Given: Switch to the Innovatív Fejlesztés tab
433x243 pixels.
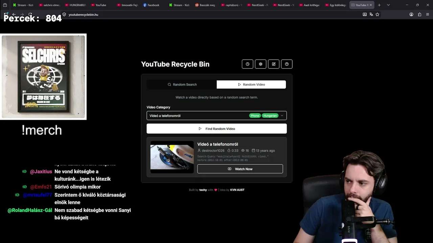Looking at the screenshot, I should 127,5.
